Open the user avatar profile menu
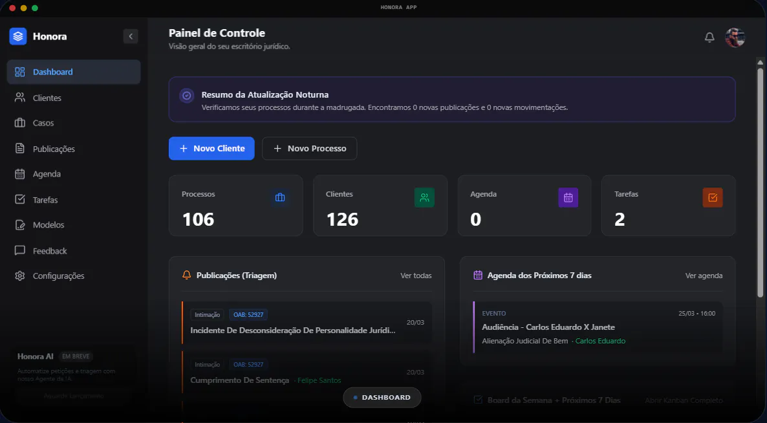The image size is (767, 423). click(x=735, y=37)
